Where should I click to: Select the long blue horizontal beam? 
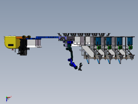pyautogui.click(x=47, y=37)
